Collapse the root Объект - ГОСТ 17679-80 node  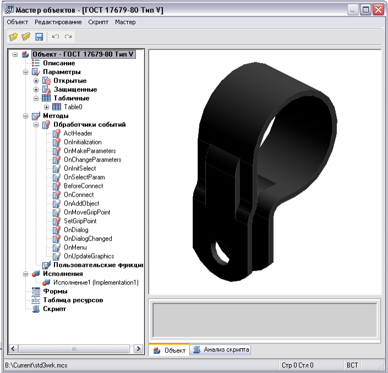[15, 54]
